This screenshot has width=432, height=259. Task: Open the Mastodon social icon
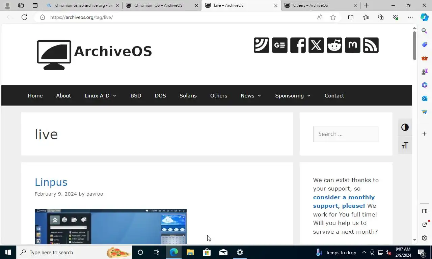point(353,45)
